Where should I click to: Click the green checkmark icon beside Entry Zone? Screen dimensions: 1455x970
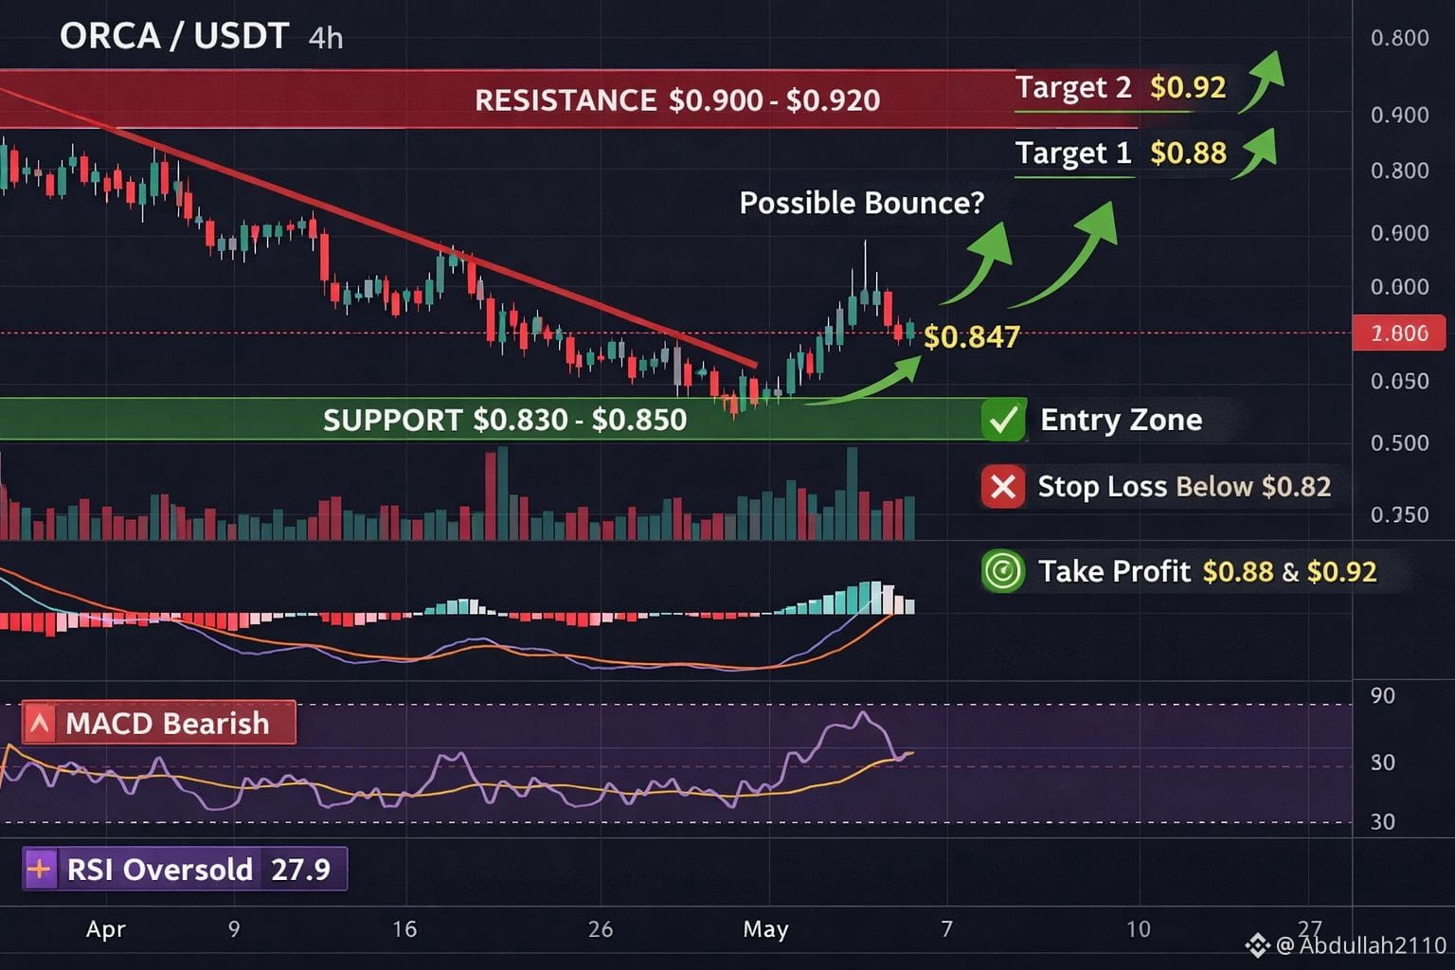(1003, 420)
